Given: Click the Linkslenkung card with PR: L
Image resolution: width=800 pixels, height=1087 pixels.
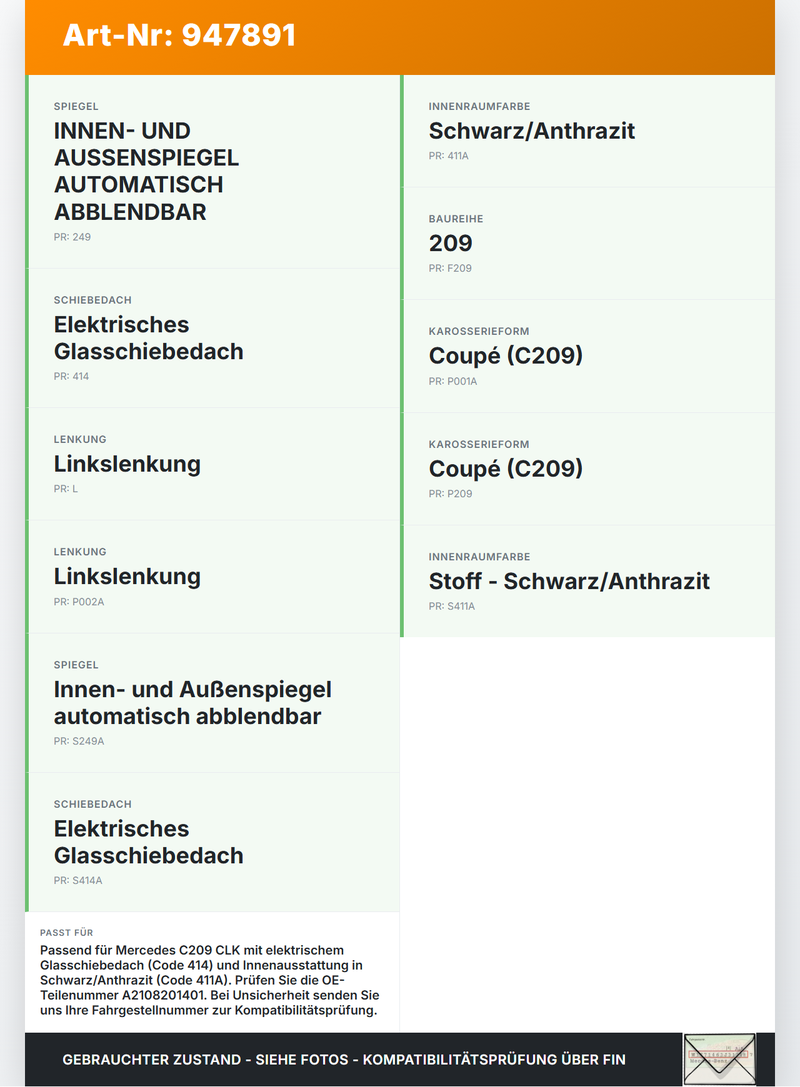Looking at the screenshot, I should [x=212, y=464].
